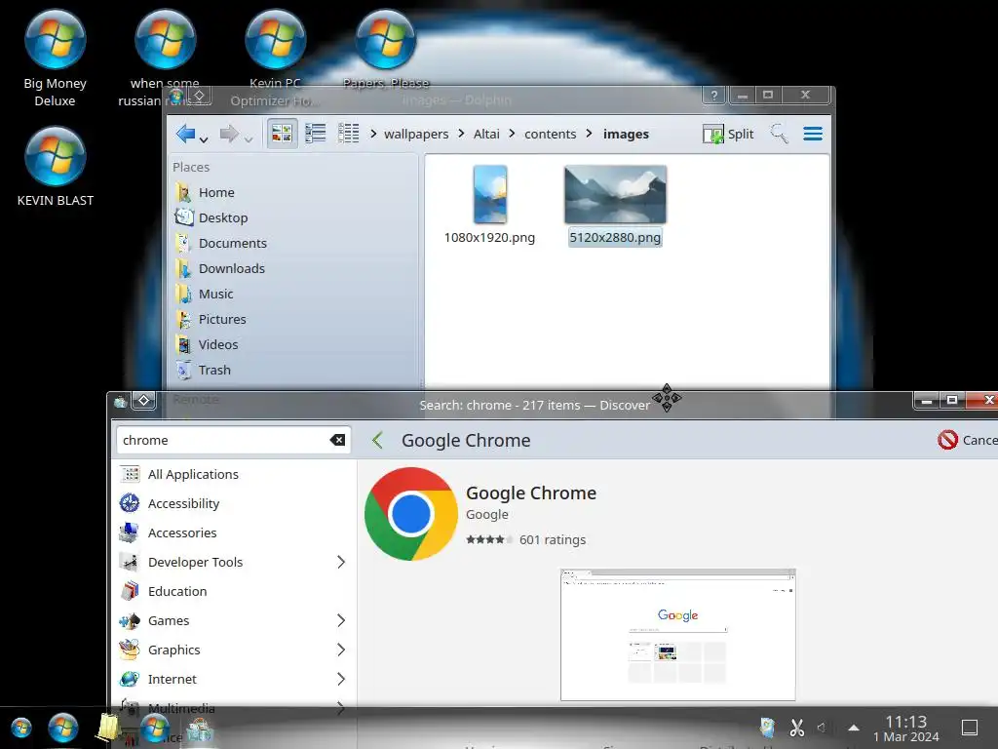The image size is (998, 749).
Task: Expand the Internet subcategories arrow
Action: click(341, 680)
